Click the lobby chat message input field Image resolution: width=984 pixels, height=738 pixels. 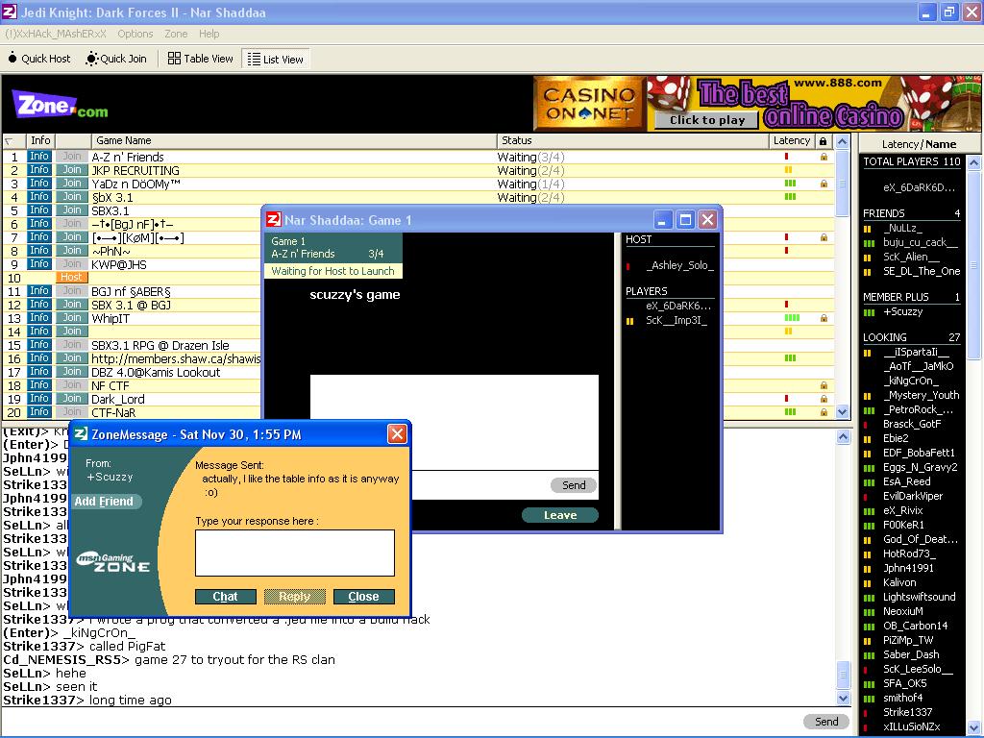pyautogui.click(x=400, y=722)
